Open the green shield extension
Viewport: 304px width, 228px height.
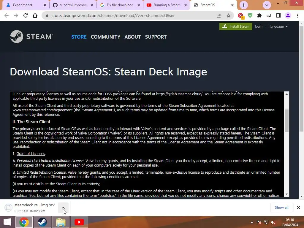click(250, 15)
